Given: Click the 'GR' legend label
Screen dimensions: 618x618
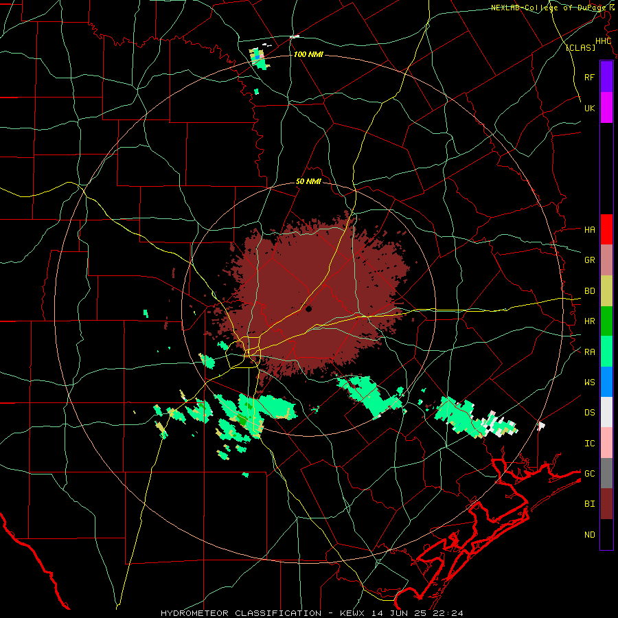Looking at the screenshot, I should [589, 260].
